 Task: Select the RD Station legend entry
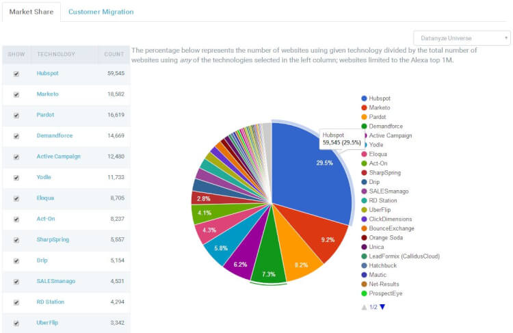(379, 200)
